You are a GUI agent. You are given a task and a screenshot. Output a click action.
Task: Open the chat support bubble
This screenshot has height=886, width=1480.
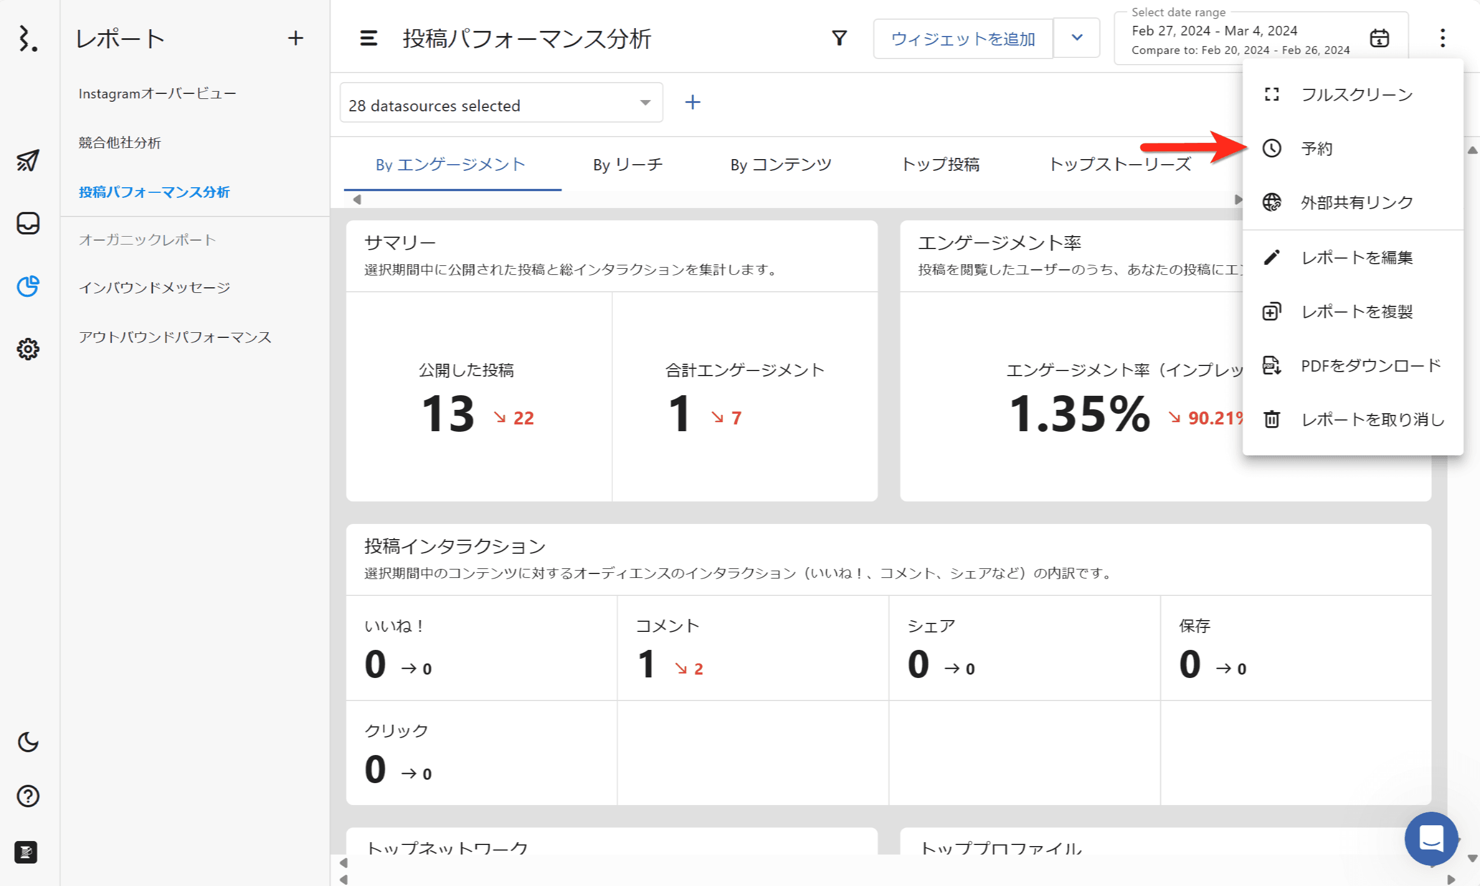(1431, 838)
